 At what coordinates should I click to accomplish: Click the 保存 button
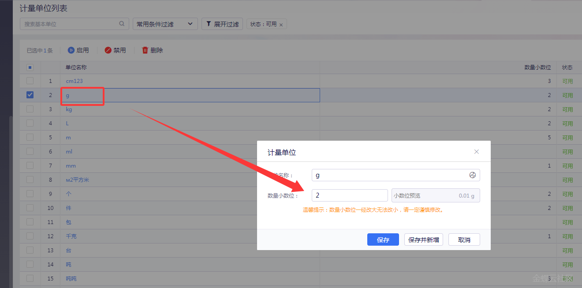click(x=383, y=239)
